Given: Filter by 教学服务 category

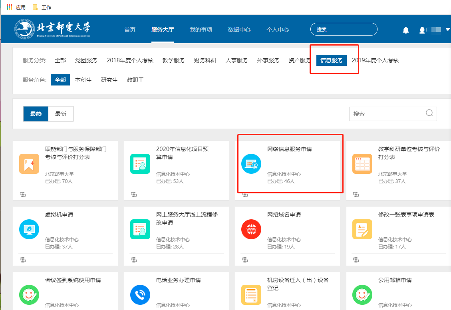Looking at the screenshot, I should [173, 60].
